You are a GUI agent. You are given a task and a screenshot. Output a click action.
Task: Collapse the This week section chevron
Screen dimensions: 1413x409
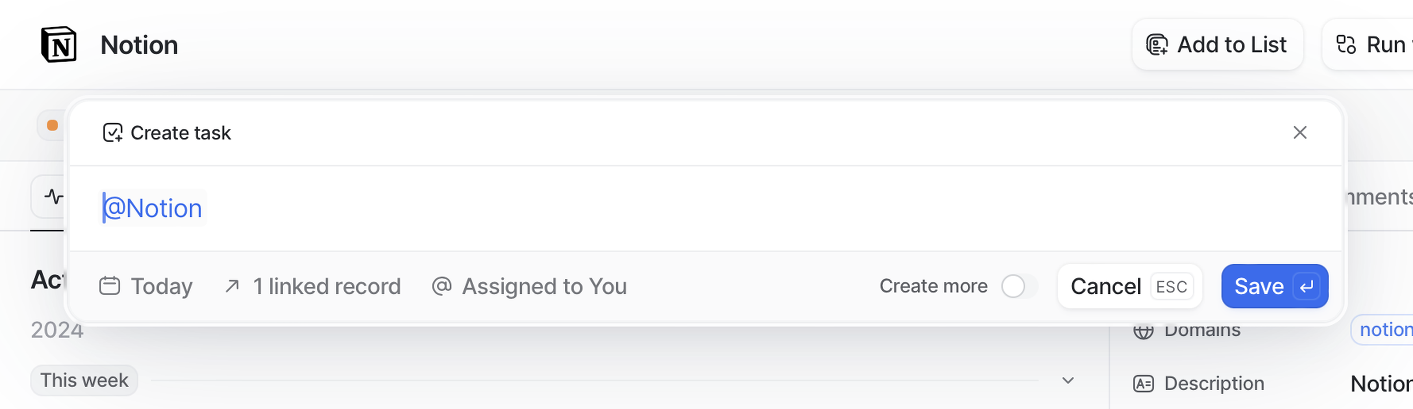pos(1067,380)
